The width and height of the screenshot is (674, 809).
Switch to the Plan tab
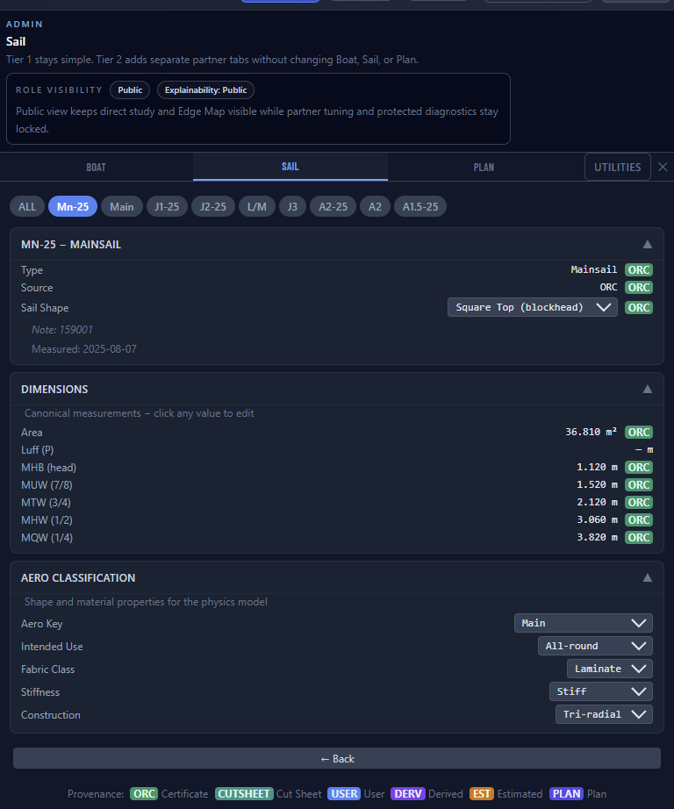484,167
